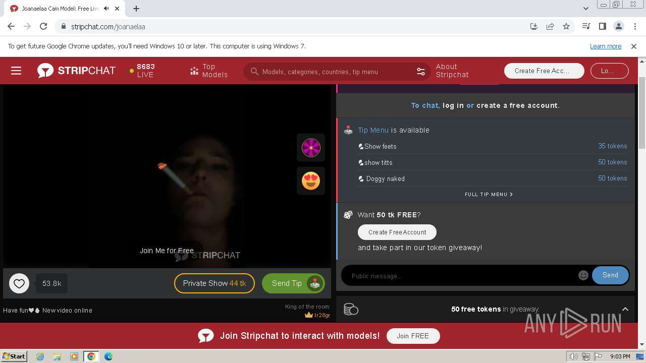Screen dimensions: 646x363
Task: Click Create Free Acc... header button
Action: pyautogui.click(x=544, y=71)
